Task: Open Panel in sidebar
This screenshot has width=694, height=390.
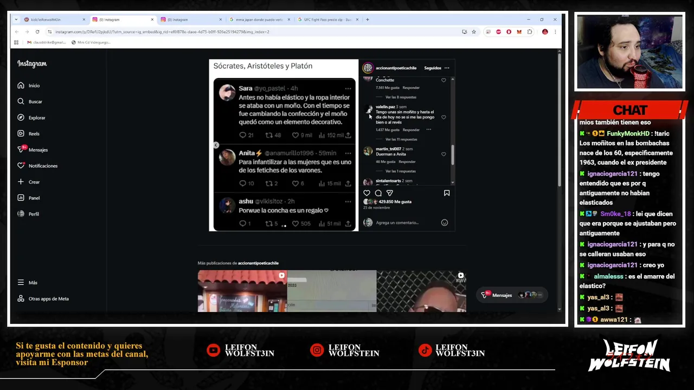Action: point(28,198)
